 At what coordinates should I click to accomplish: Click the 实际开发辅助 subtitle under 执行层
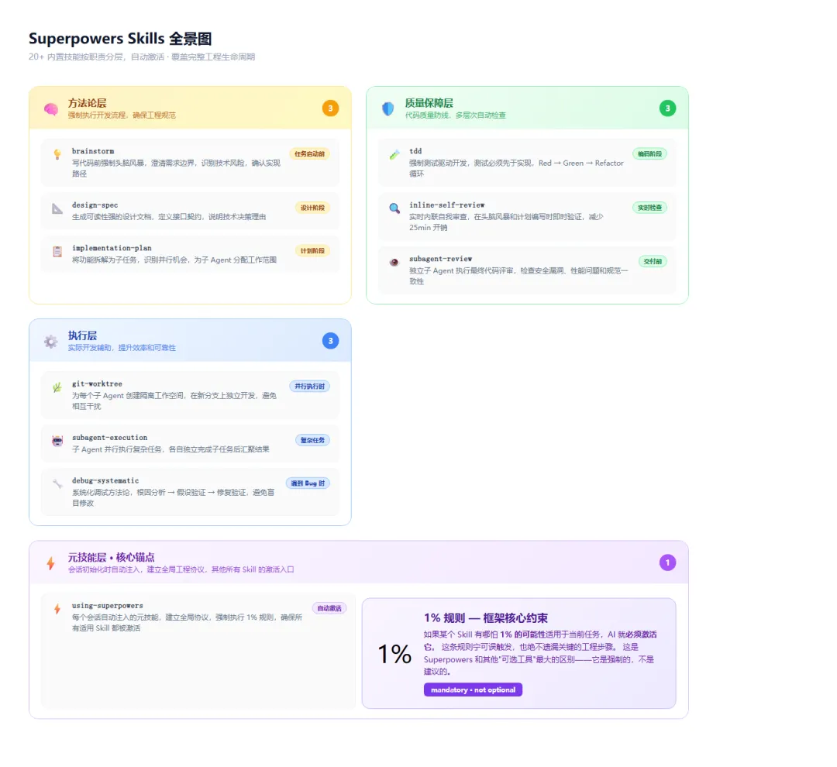122,348
